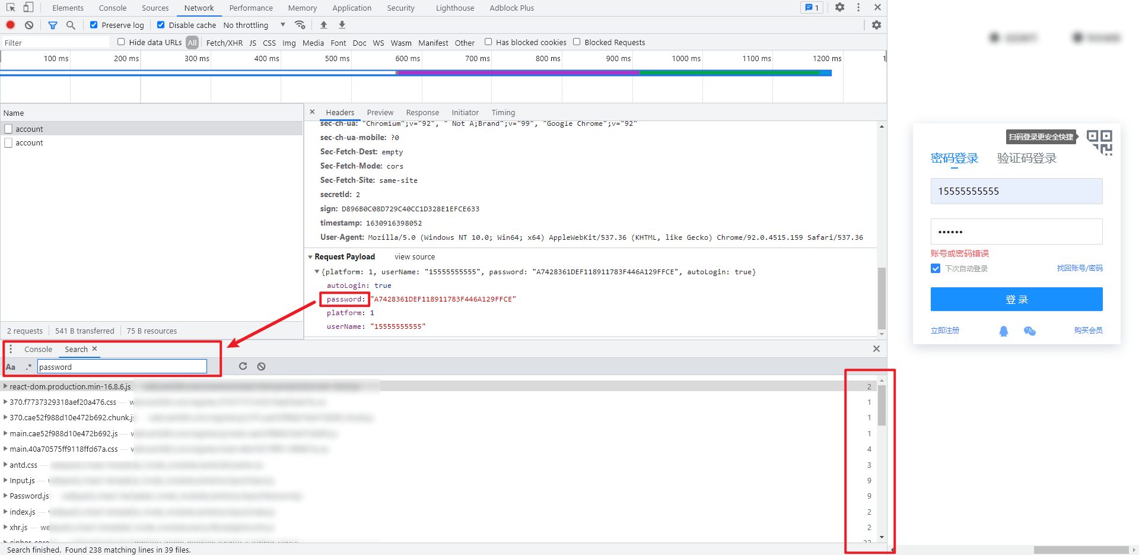Select the inspect element picker icon

(x=11, y=8)
